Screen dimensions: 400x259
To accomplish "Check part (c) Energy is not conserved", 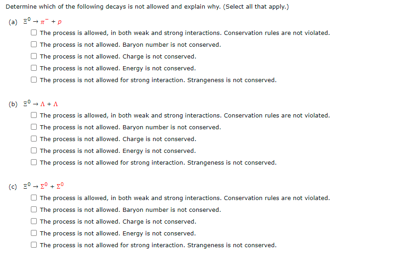I will pyautogui.click(x=34, y=233).
